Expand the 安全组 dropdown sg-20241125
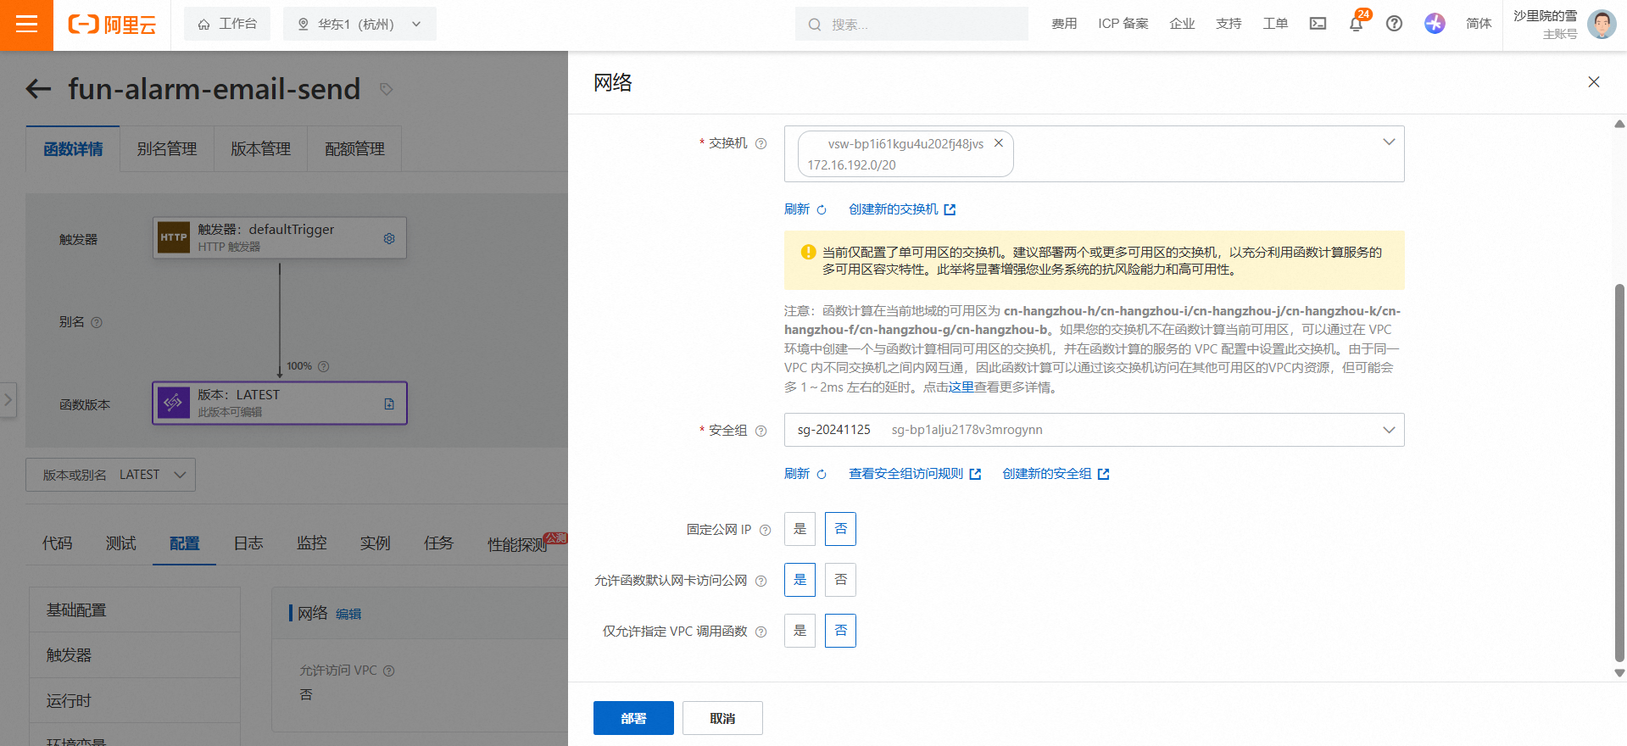The image size is (1627, 746). (x=1094, y=430)
